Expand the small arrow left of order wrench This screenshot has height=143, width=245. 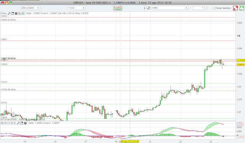click(x=145, y=8)
